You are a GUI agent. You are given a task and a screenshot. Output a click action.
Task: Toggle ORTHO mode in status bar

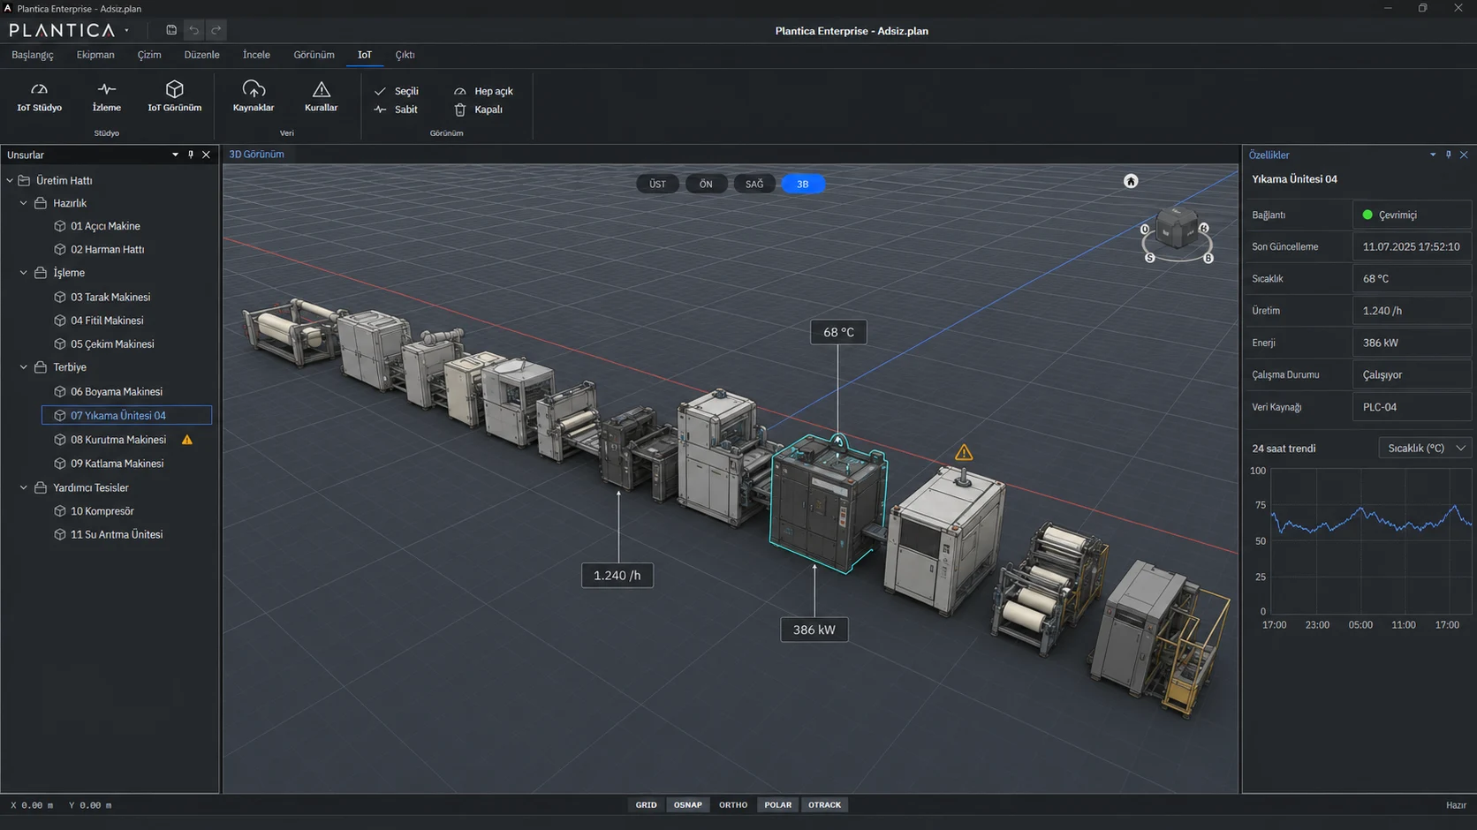(x=733, y=805)
